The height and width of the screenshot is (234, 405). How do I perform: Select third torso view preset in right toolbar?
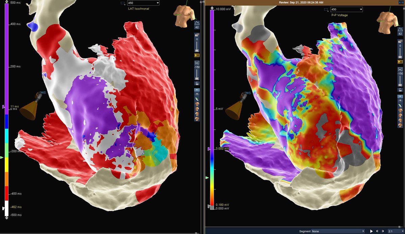400,120
